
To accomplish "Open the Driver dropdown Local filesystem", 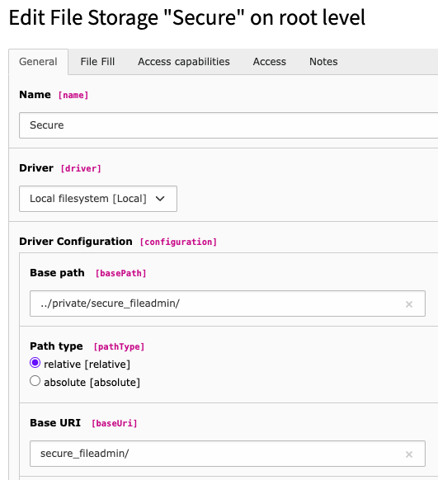I will pos(98,199).
